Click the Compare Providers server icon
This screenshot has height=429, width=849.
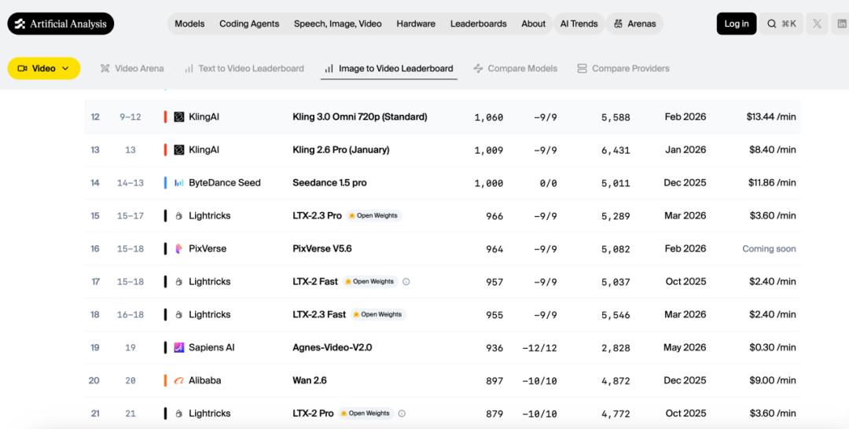(582, 68)
